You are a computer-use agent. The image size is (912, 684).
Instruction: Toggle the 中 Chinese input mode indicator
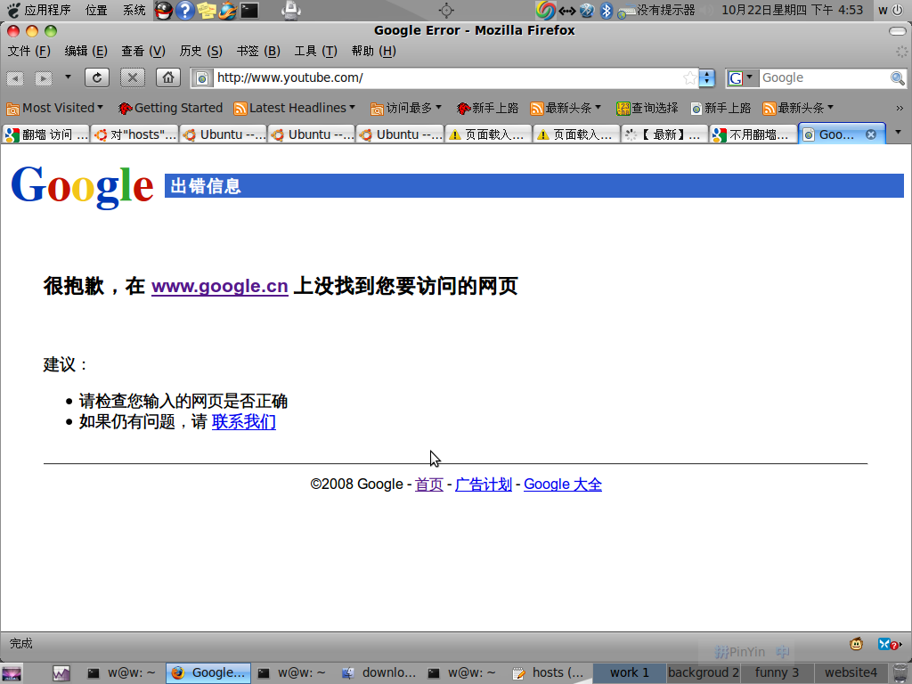click(783, 652)
